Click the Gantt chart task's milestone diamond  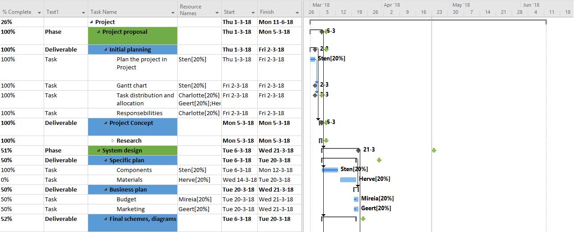click(315, 85)
